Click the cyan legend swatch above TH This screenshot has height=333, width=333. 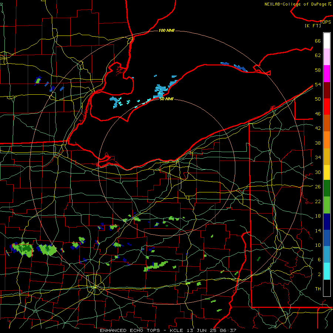click(x=327, y=271)
